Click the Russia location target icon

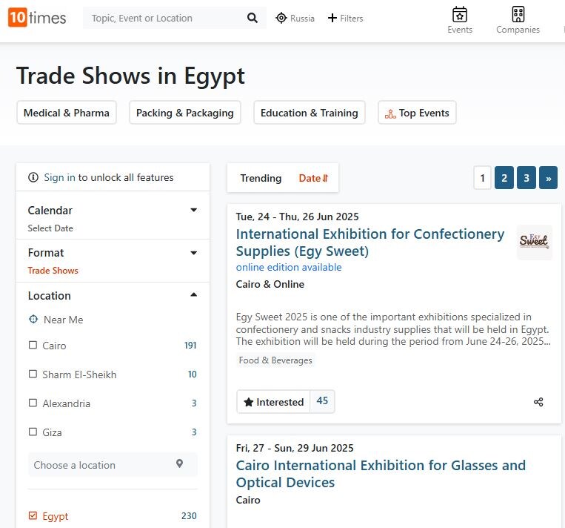281,18
